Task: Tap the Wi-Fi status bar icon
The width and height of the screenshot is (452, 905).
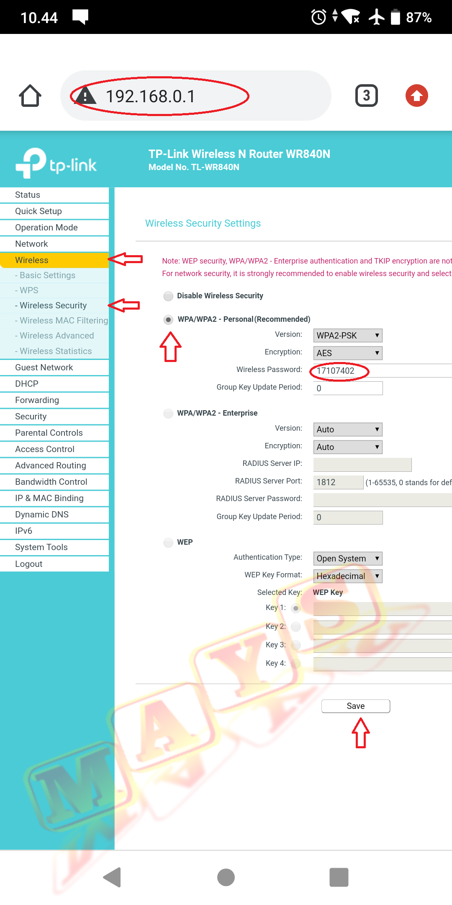Action: (350, 17)
